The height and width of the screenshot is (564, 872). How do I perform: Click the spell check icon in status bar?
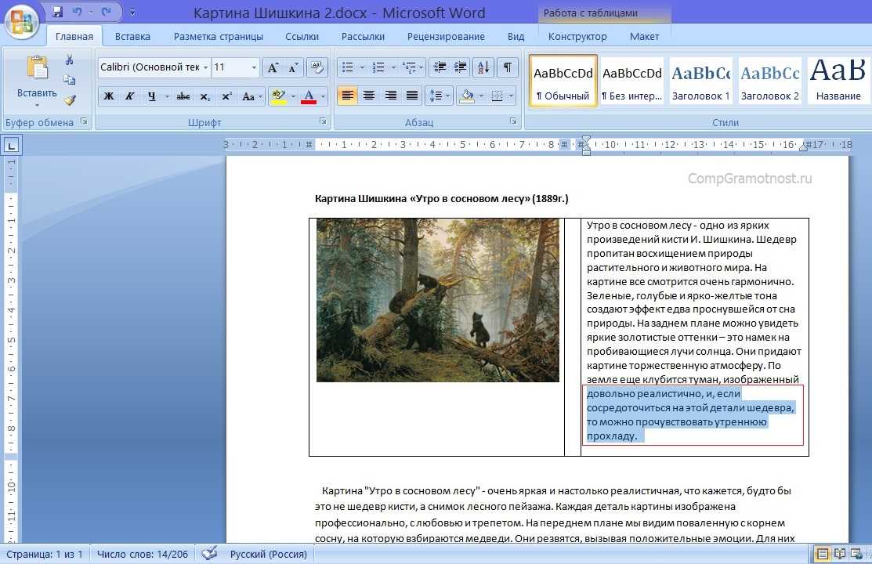tap(209, 554)
